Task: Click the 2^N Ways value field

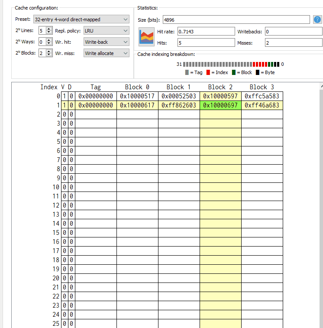Action: coord(42,42)
